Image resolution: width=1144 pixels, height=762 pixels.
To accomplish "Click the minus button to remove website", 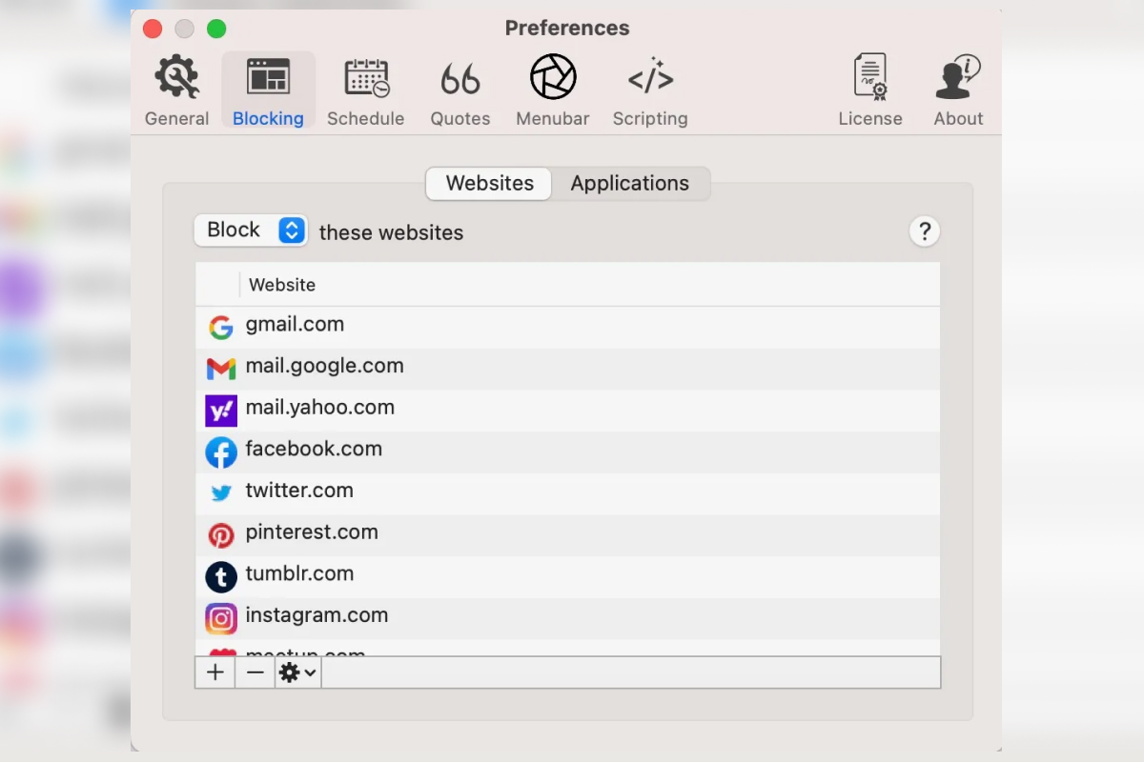I will tap(255, 672).
